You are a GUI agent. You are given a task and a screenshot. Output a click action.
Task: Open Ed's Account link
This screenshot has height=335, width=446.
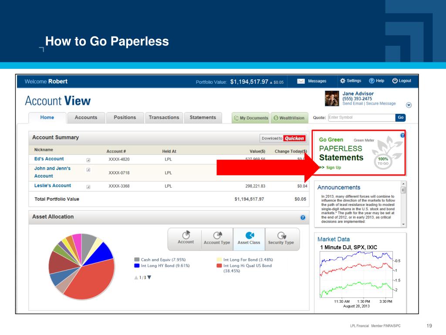pyautogui.click(x=49, y=159)
